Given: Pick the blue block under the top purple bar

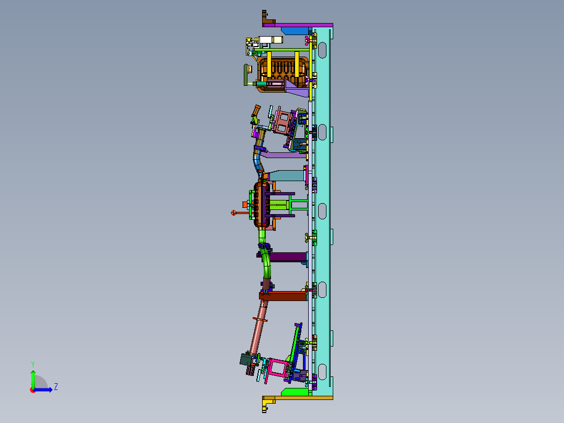Looking at the screenshot, I should pos(296,31).
